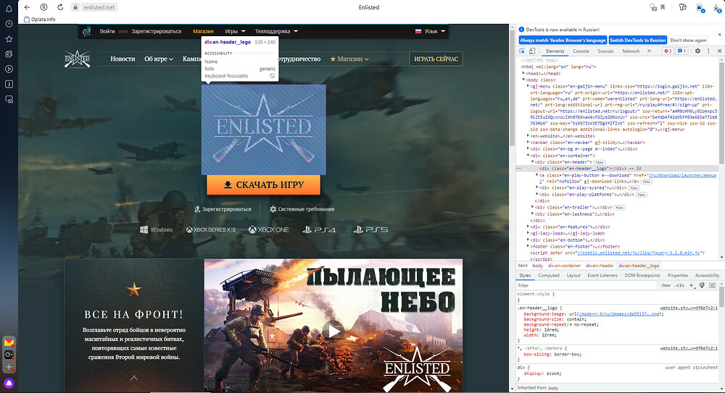The image size is (725, 393).
Task: Open the Об игре dropdown in navbar
Action: [159, 59]
